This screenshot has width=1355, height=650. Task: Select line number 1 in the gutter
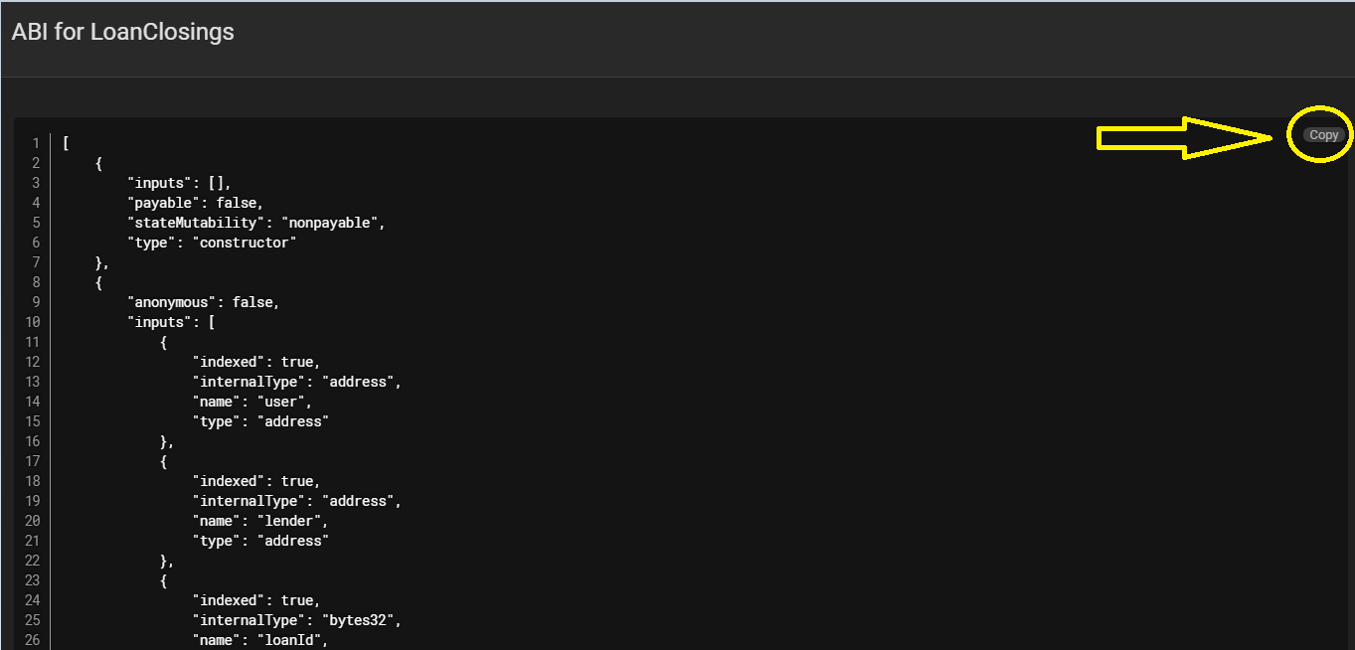pos(36,143)
